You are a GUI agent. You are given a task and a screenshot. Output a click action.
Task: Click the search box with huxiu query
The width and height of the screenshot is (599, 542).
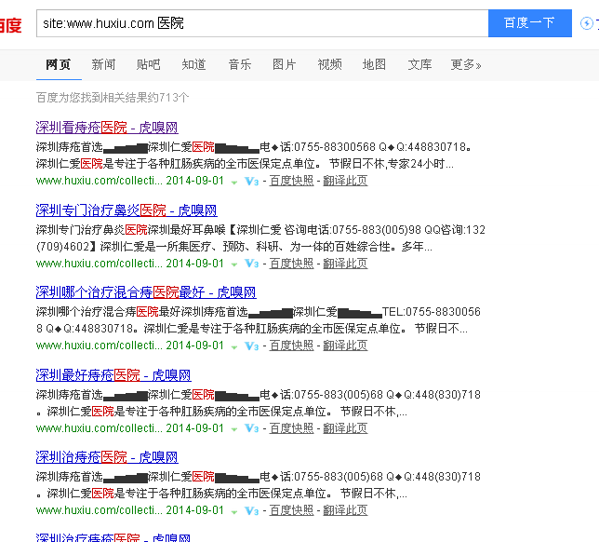point(262,23)
